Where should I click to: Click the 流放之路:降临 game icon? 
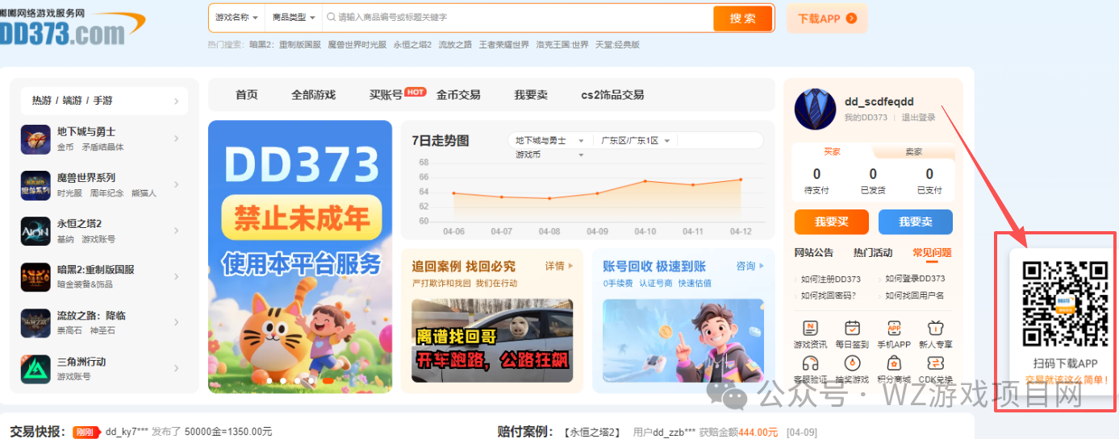[35, 323]
